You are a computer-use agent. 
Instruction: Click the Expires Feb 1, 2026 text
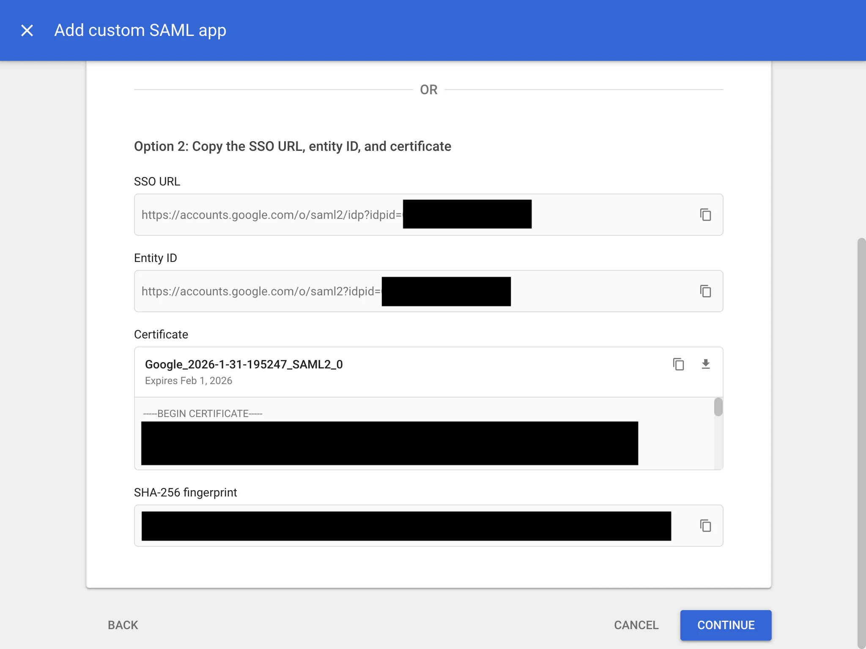(189, 381)
